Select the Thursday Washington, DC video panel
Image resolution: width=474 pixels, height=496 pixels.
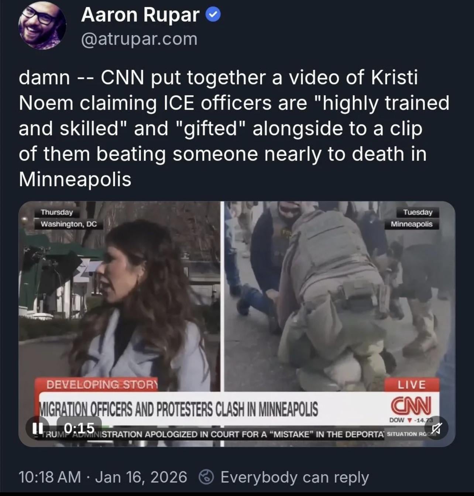pos(120,296)
